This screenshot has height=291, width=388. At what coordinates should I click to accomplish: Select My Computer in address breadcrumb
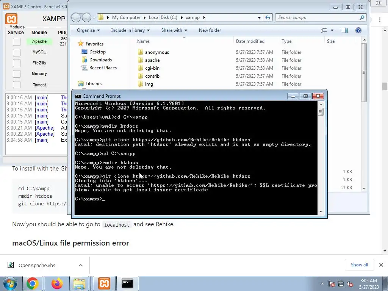[126, 17]
